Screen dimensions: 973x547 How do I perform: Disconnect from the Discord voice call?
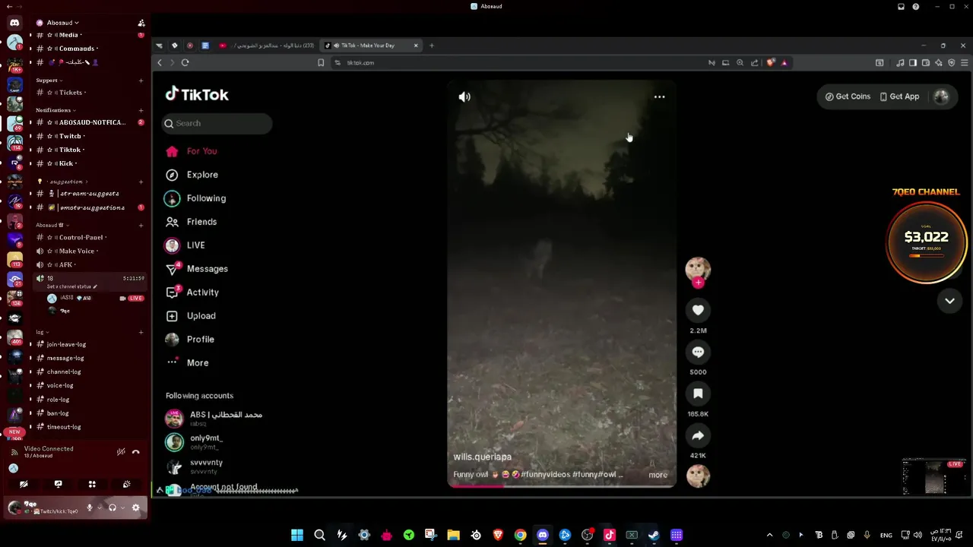[x=136, y=452]
